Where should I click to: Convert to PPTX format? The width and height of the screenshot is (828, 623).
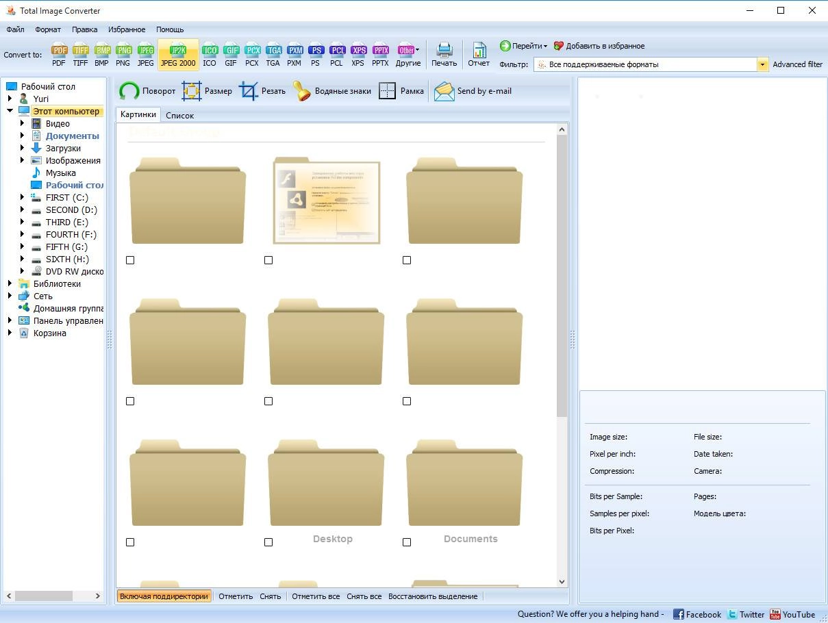[380, 55]
